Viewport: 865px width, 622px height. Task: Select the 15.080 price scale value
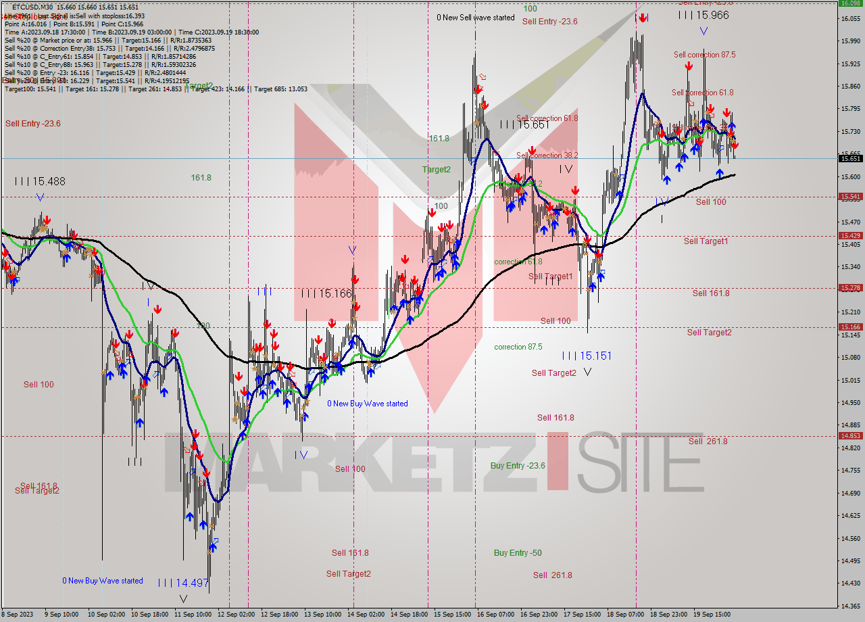[x=849, y=357]
